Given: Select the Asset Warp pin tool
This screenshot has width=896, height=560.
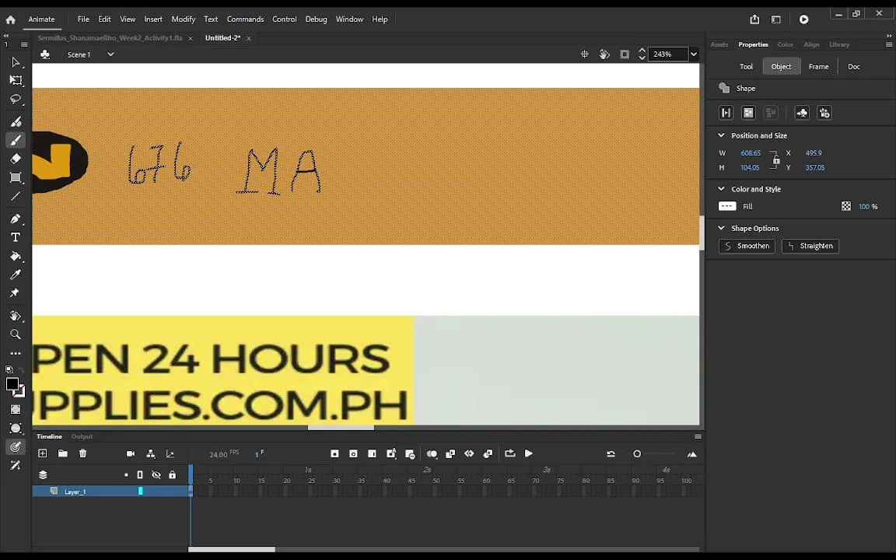Looking at the screenshot, I should coord(16,293).
